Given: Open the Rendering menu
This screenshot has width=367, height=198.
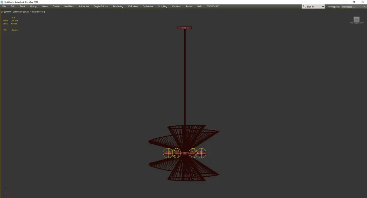Looking at the screenshot, I should coord(118,6).
